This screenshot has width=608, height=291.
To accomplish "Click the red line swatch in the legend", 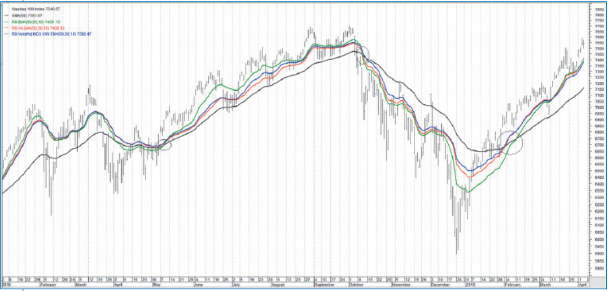I will coord(6,28).
